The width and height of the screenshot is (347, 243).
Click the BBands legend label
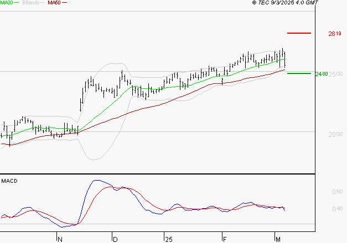click(x=31, y=3)
